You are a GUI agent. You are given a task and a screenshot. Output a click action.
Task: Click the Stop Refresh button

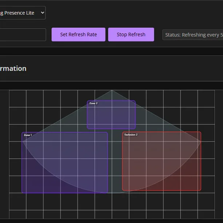point(131,35)
